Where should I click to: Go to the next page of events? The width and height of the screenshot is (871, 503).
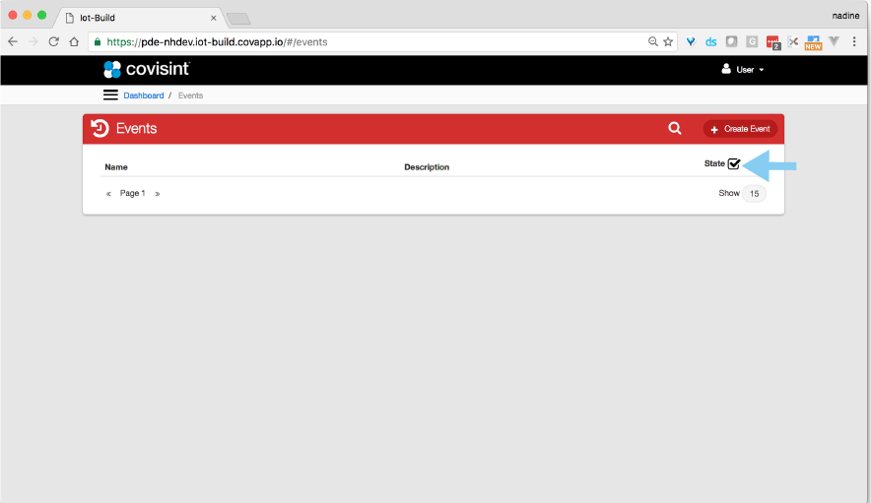(x=157, y=194)
